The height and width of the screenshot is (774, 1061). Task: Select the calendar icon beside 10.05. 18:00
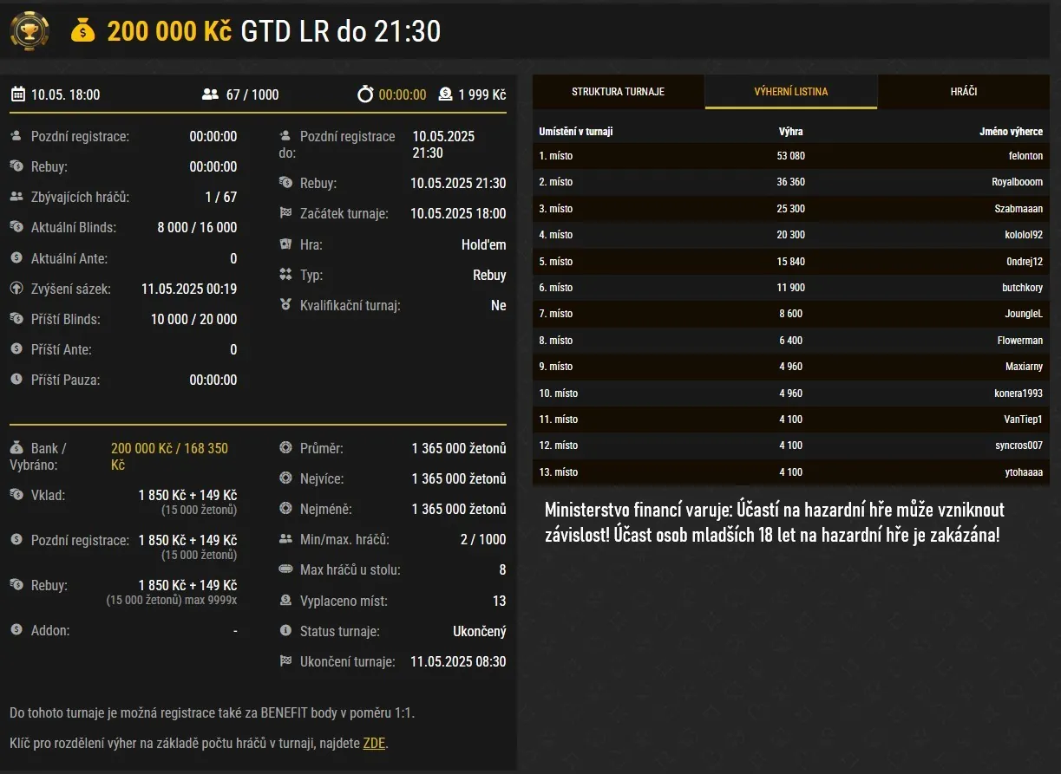[x=16, y=94]
